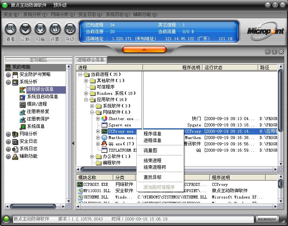Open 模块/进程 sidebar item icon
The width and height of the screenshot is (288, 226).
pos(22,104)
